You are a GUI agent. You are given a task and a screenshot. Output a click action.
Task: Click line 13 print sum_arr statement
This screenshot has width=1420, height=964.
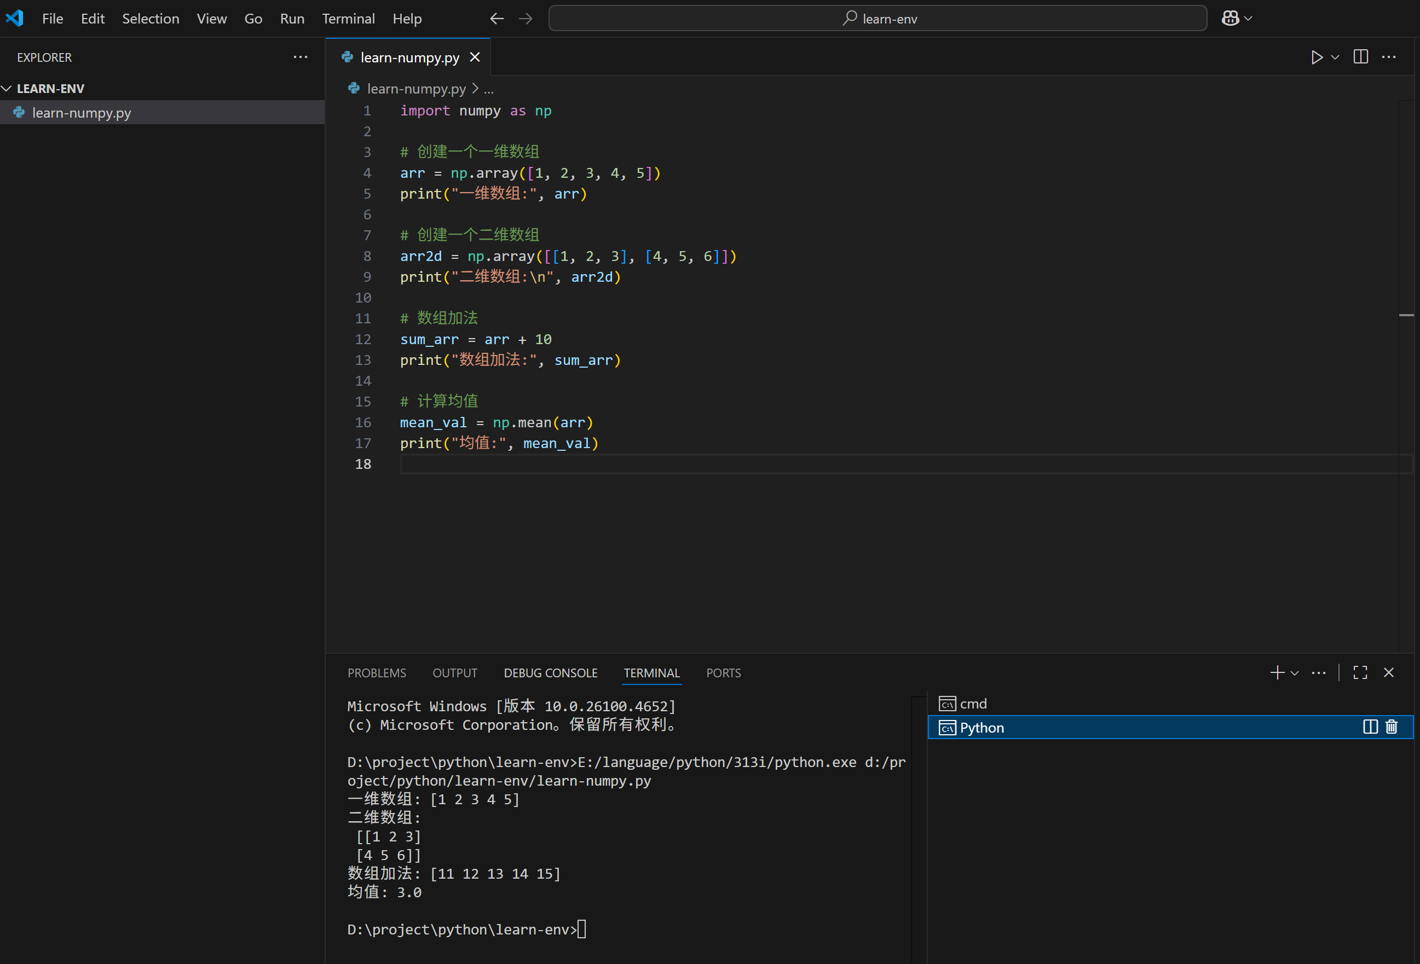[510, 359]
